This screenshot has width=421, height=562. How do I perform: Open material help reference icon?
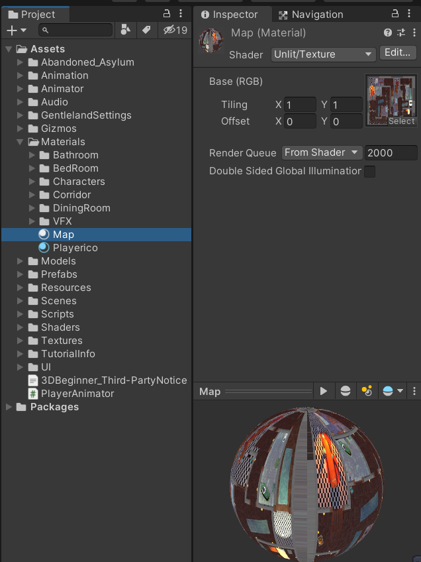tap(388, 32)
